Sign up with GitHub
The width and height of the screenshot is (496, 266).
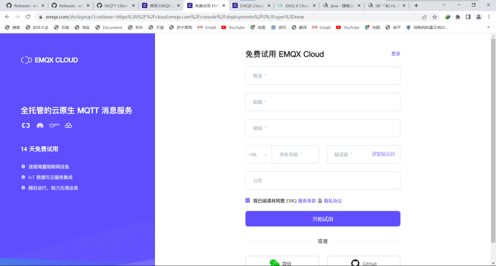363,261
